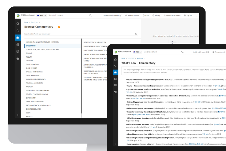Screen dimensions: 226x151
Task: Click Log out in the top bar
Action: pyautogui.click(x=188, y=15)
